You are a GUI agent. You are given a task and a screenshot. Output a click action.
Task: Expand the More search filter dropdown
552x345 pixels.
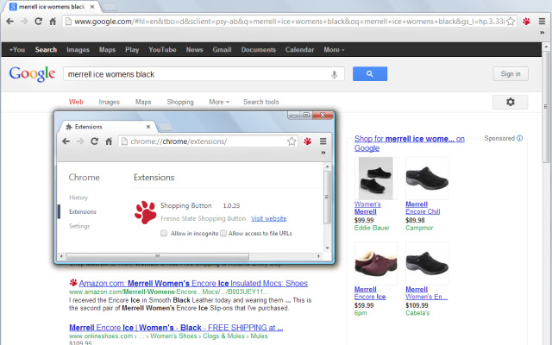click(219, 102)
